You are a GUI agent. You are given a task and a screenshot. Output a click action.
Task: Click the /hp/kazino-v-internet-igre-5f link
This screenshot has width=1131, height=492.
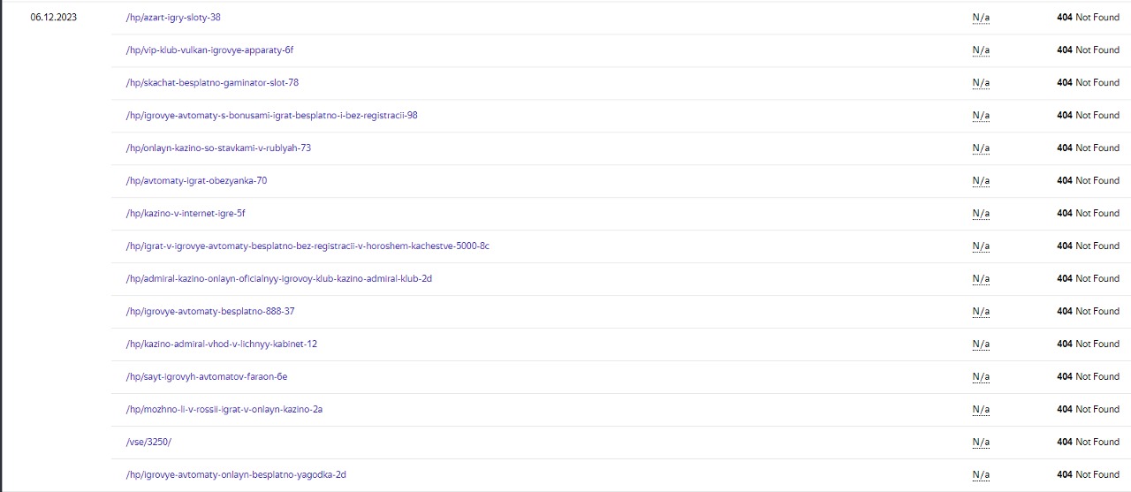(179, 214)
